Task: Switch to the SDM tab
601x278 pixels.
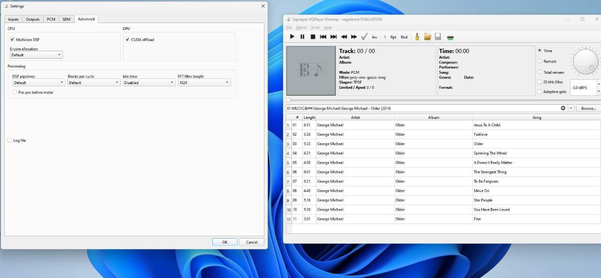Action: [x=66, y=19]
